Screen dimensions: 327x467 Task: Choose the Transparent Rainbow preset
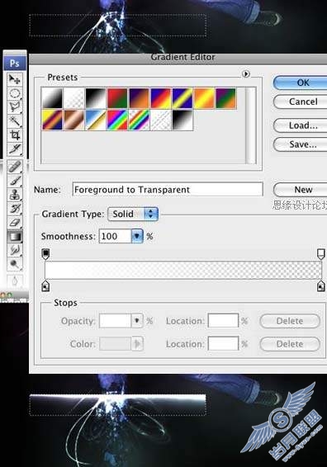coord(140,120)
